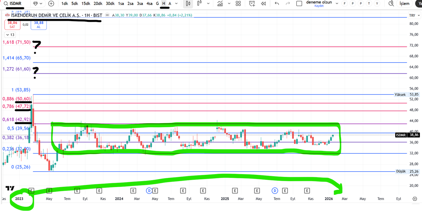Image resolution: width=422 pixels, height=211 pixels.
Task: Open quick search lightning icon
Action: [391, 4]
